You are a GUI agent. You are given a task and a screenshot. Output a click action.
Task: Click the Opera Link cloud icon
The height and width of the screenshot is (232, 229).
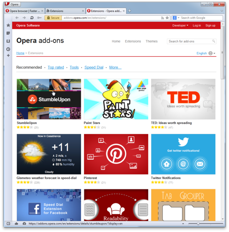click(16, 224)
